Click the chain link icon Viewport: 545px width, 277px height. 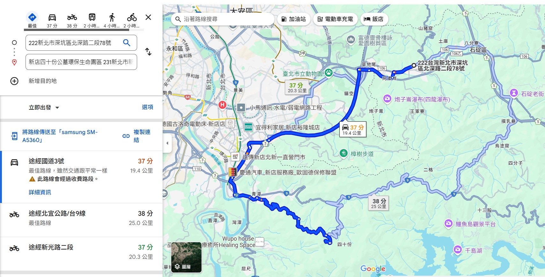tap(126, 136)
